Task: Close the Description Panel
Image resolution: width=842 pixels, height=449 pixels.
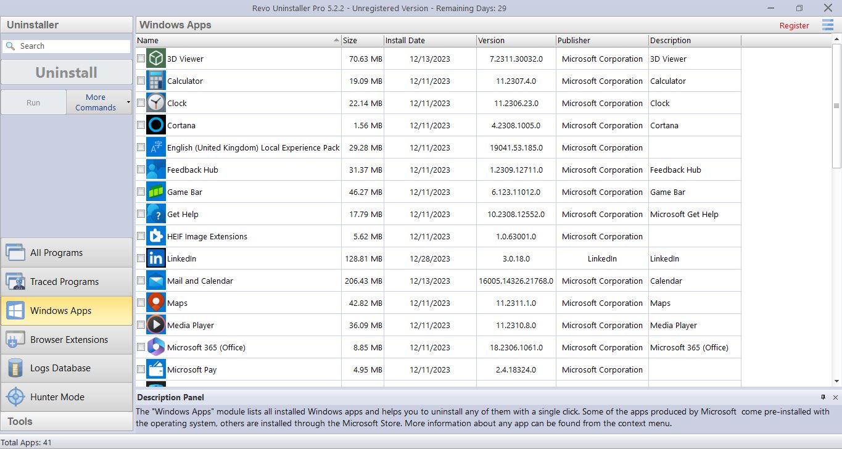Action: (835, 397)
